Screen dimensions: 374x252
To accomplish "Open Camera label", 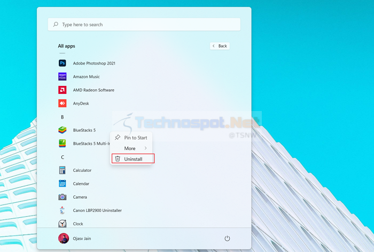I will click(80, 197).
